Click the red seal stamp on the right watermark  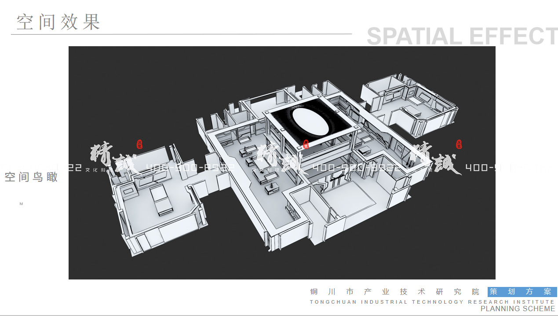(x=460, y=144)
